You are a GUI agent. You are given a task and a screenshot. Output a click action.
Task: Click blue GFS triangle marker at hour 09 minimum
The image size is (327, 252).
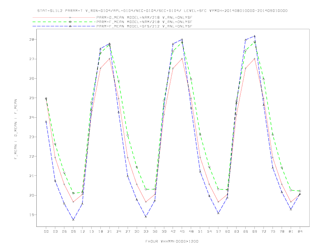click(x=73, y=220)
